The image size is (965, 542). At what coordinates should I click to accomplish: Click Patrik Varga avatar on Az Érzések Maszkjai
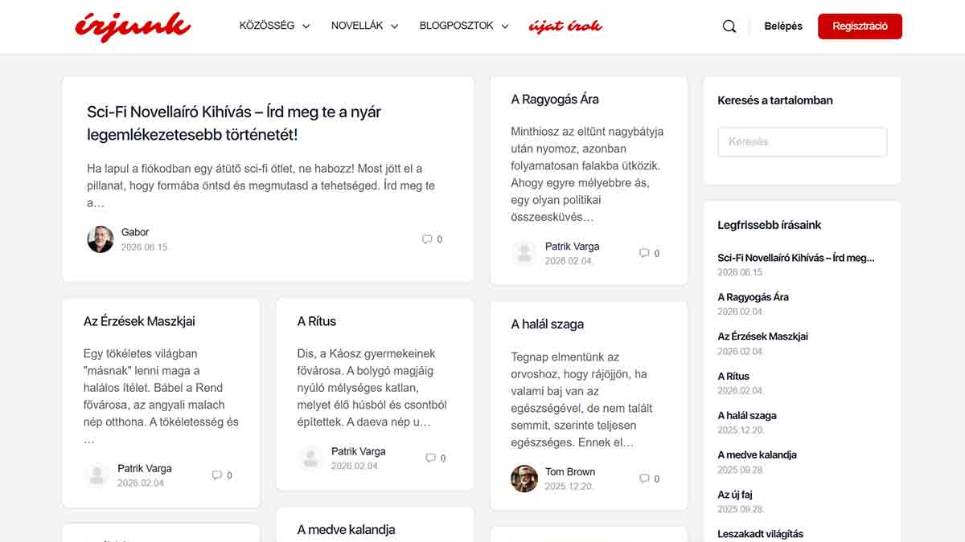pyautogui.click(x=97, y=475)
